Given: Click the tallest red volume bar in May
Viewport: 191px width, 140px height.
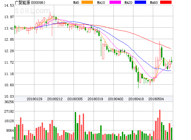Looking at the screenshot, I should (x=160, y=125).
